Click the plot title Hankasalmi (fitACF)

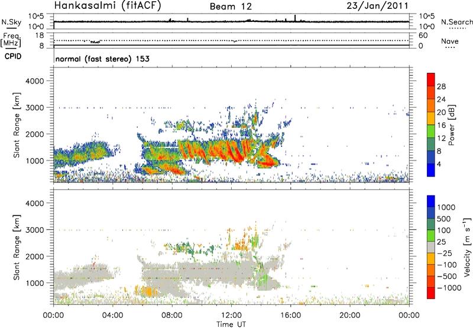click(x=108, y=5)
